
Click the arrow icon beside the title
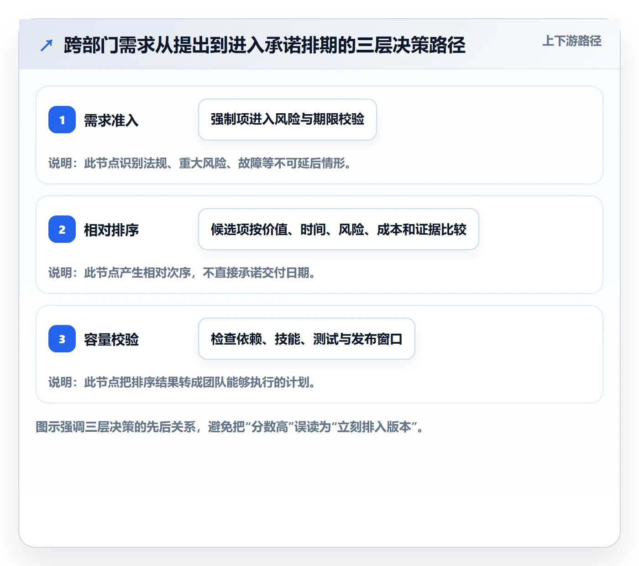pyautogui.click(x=47, y=45)
